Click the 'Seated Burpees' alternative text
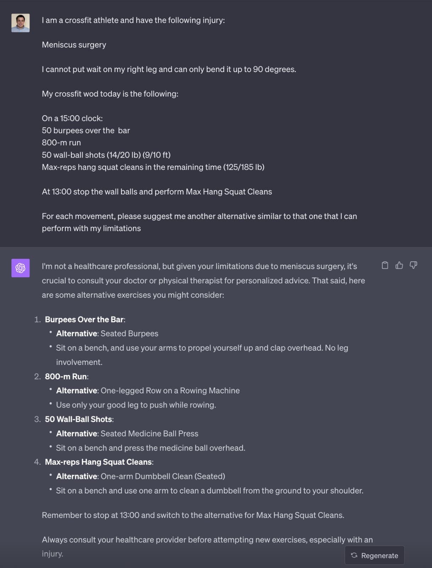 129,334
